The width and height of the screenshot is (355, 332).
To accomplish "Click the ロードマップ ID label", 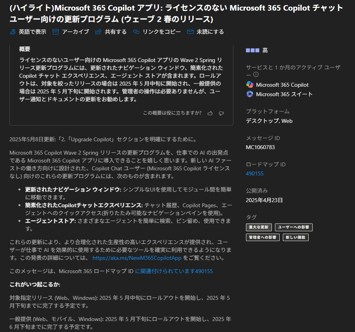I will pos(266,164).
